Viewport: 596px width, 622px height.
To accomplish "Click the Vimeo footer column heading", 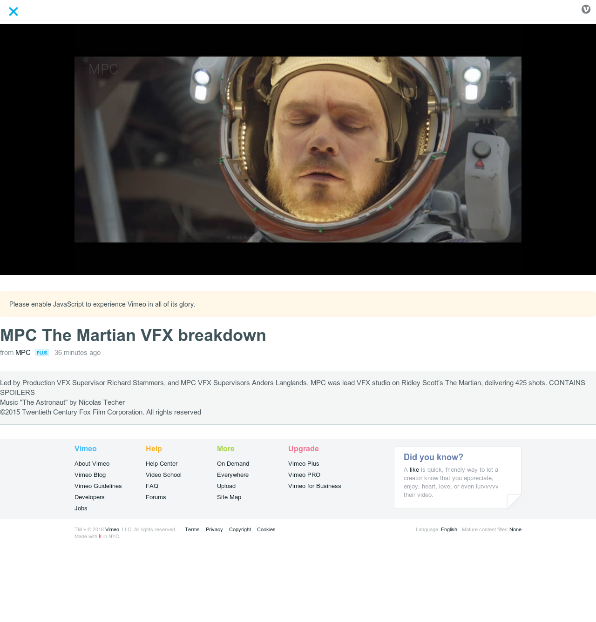I will [x=86, y=448].
